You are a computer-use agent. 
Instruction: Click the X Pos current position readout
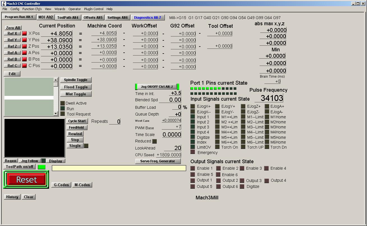[57, 34]
